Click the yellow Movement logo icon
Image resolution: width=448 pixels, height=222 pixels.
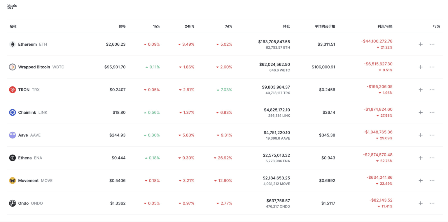12,180
